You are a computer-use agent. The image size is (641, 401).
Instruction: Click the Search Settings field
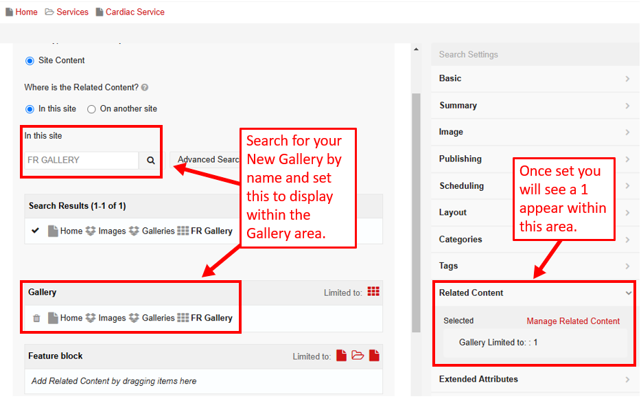535,54
